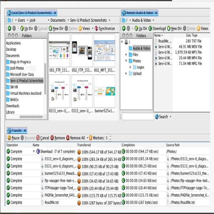This screenshot has height=214, width=214.
Task: Select the remote root drive icon
Action: (126, 42)
